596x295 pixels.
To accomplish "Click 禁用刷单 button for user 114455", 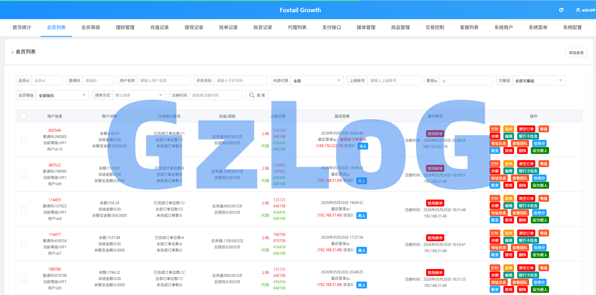I will [435, 203].
